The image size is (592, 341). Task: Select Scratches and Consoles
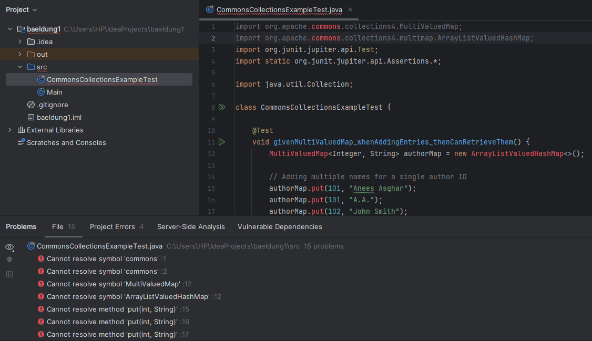point(66,142)
